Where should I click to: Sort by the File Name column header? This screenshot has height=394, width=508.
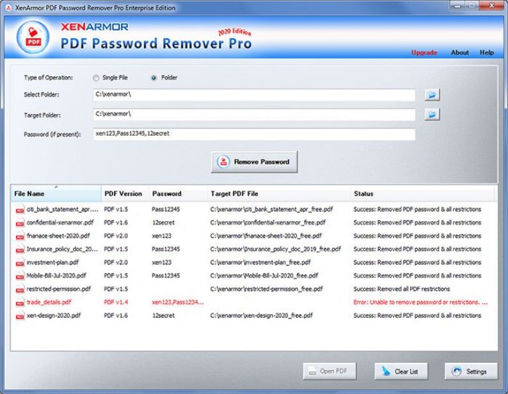pyautogui.click(x=56, y=194)
